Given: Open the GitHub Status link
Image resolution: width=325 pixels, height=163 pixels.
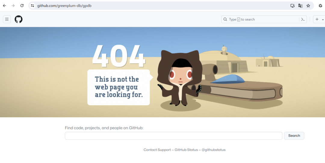Looking at the screenshot, I should point(186,150).
